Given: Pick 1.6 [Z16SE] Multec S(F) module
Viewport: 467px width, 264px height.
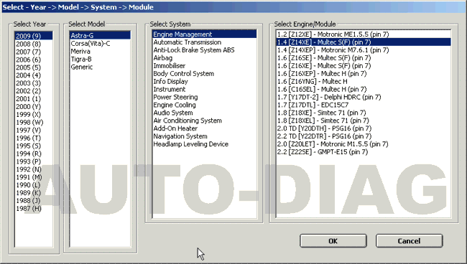Looking at the screenshot, I should [x=364, y=57].
